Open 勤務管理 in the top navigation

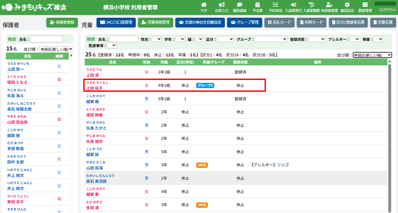[x=365, y=7]
